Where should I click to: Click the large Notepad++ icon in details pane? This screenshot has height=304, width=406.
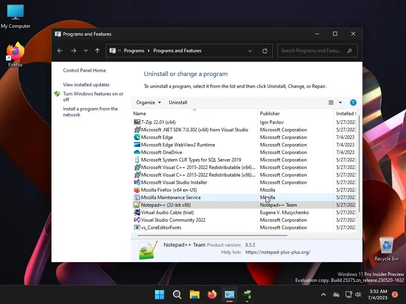coord(148,250)
